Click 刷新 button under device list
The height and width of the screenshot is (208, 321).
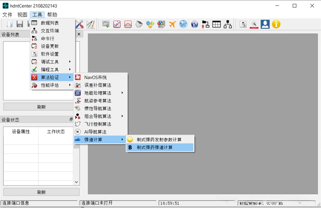pyautogui.click(x=41, y=107)
